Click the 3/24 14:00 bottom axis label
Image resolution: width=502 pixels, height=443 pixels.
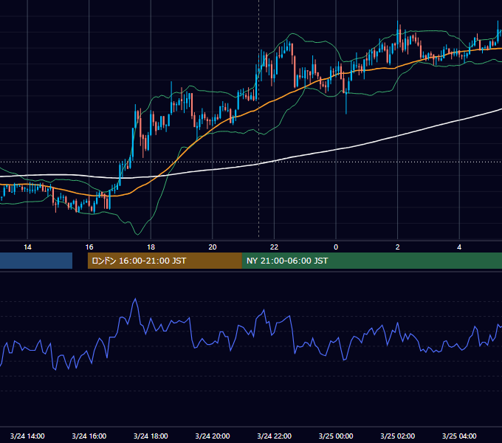click(27, 436)
